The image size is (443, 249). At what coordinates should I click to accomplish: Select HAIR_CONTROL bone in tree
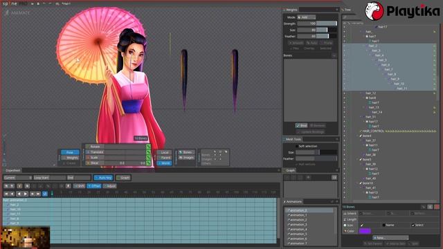(373, 131)
